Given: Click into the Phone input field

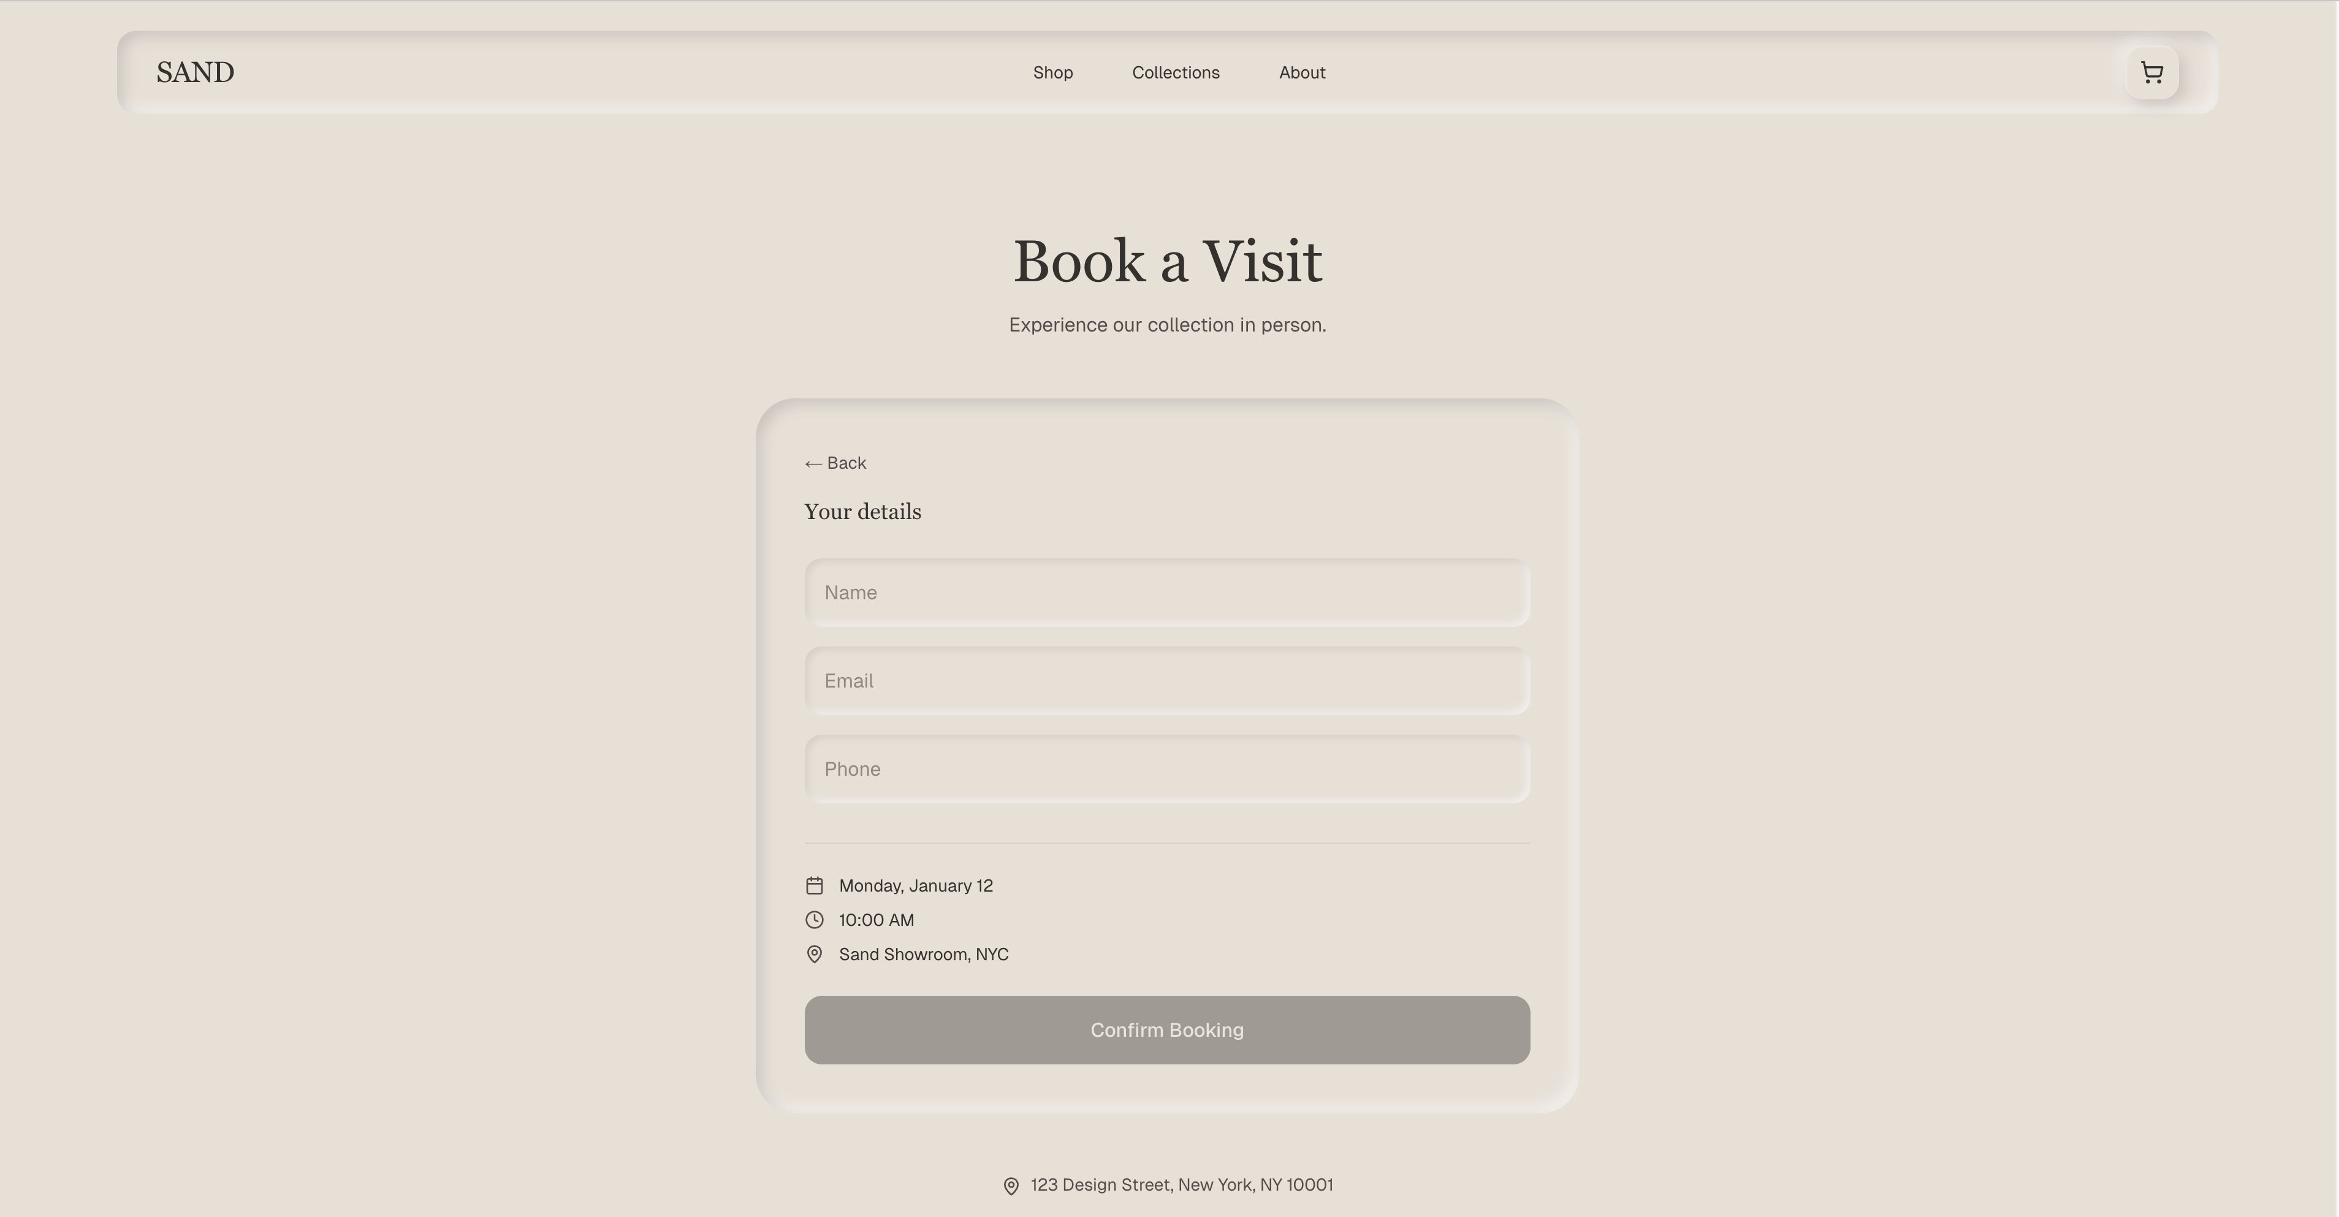Looking at the screenshot, I should pos(1167,768).
